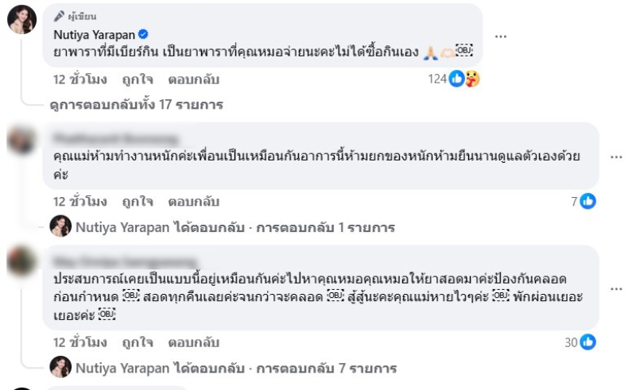Click the care reaction emoji beside 124
The width and height of the screenshot is (636, 390).
472,79
